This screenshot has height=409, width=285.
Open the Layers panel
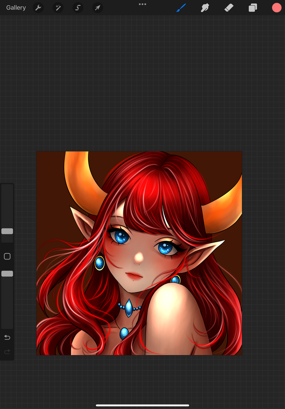coord(253,7)
